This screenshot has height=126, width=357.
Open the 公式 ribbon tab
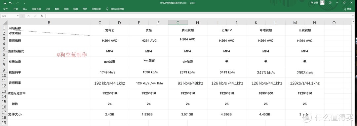tap(48, 9)
